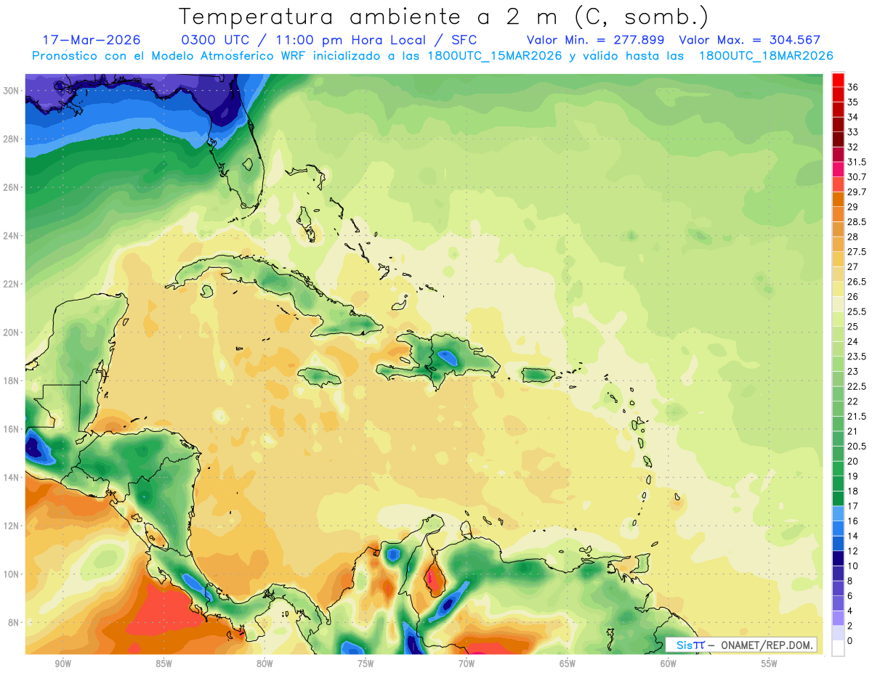Image resolution: width=872 pixels, height=673 pixels.
Task: Click the legend value '21.5'
Action: (857, 416)
